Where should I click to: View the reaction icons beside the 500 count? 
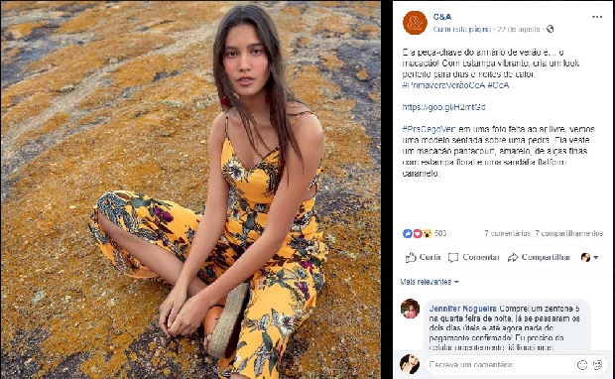(418, 233)
